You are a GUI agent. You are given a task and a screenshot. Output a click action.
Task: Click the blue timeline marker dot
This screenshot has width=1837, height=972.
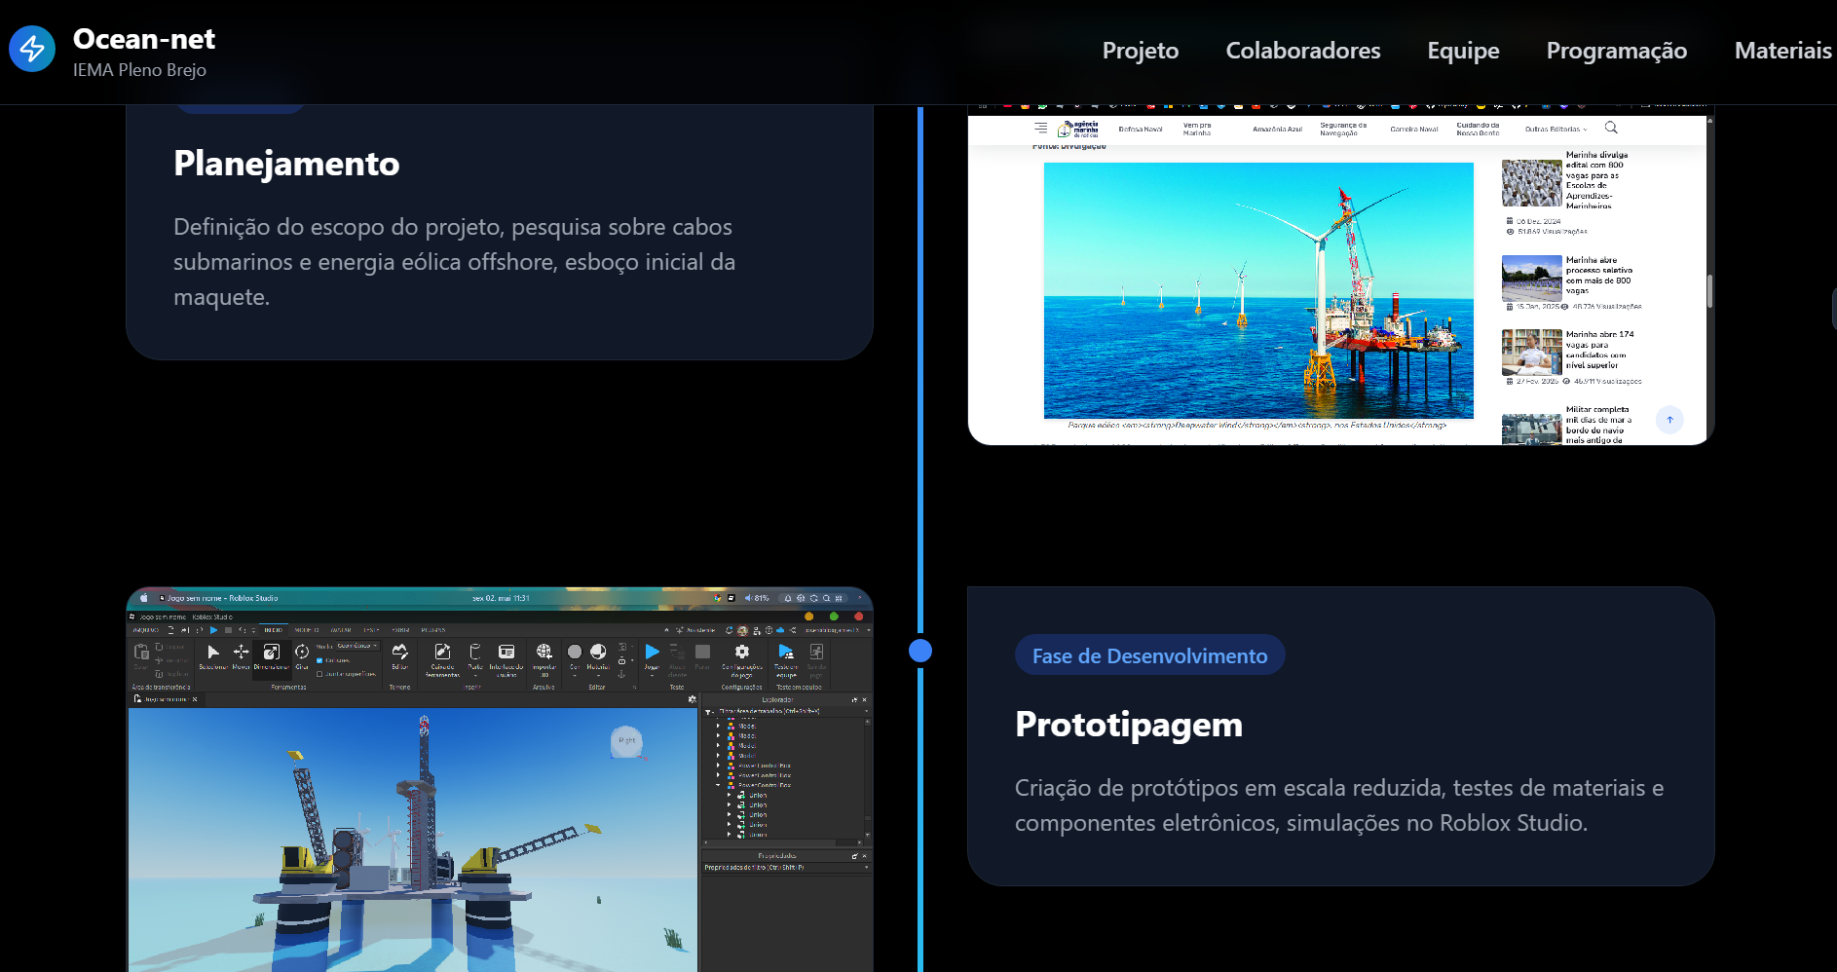tap(920, 651)
